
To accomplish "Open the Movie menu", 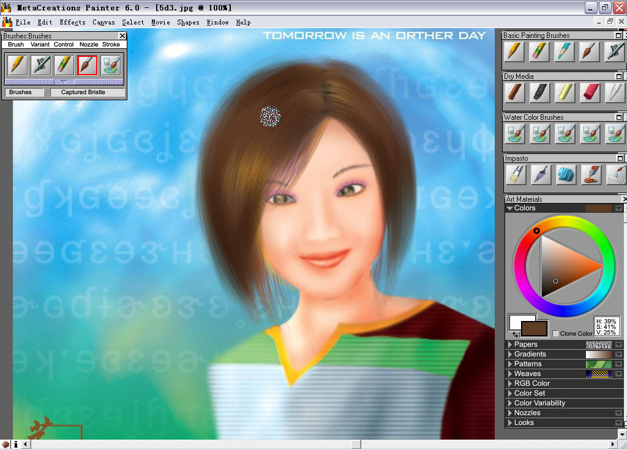I will coord(160,23).
